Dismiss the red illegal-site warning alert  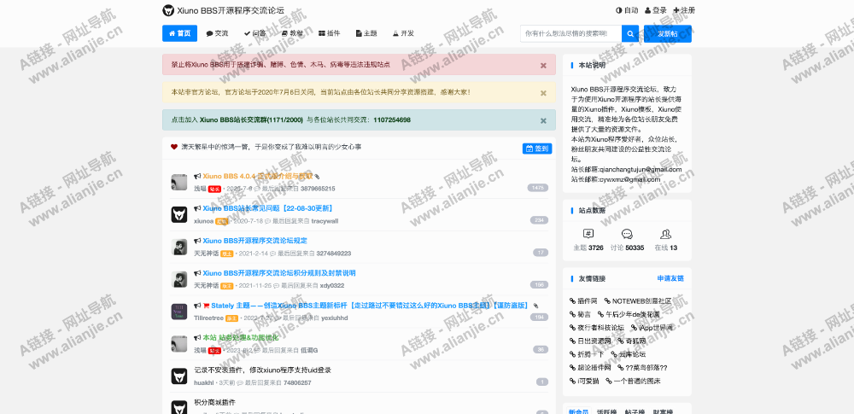tap(543, 66)
